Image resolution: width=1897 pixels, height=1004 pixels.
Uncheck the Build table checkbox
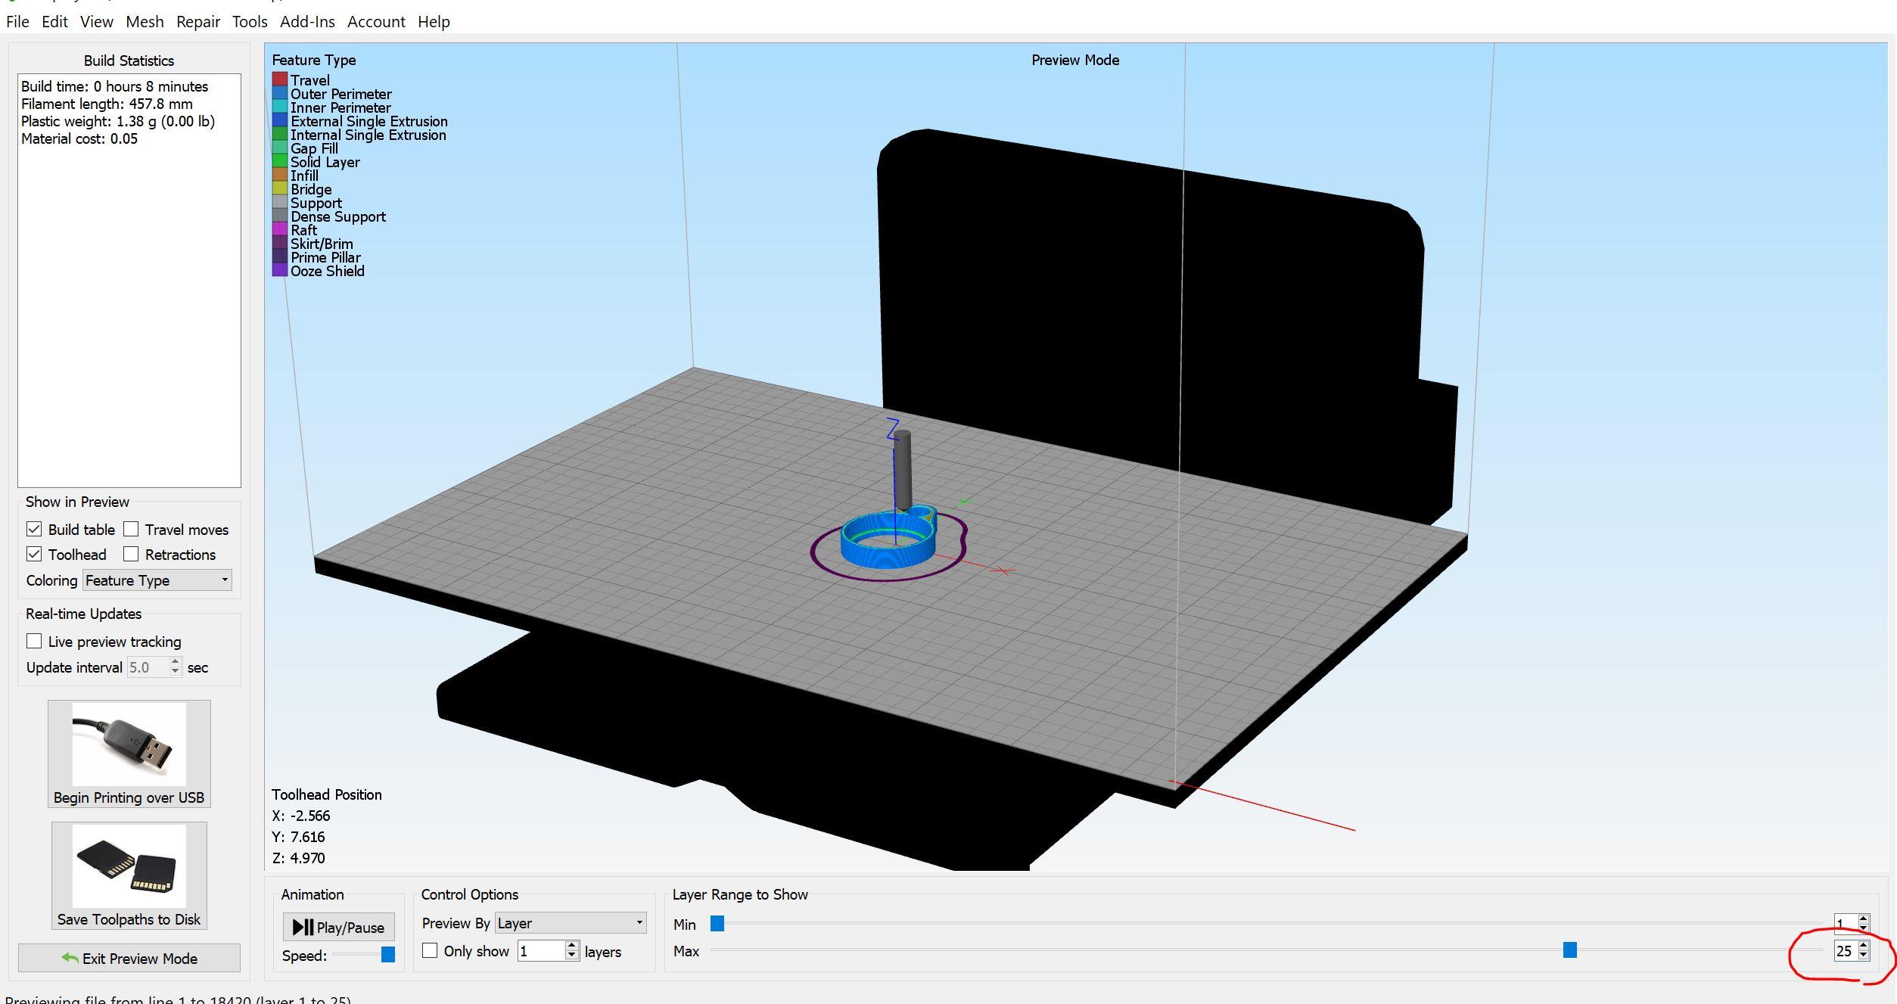(x=34, y=529)
